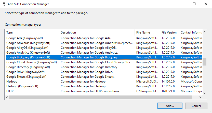
Task: Click the Cancel button
Action: [x=196, y=106]
